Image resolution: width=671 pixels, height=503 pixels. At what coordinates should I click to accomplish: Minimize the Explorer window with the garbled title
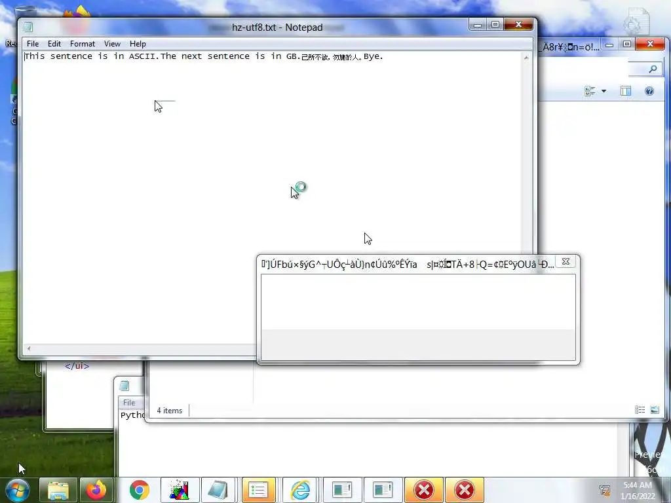610,45
